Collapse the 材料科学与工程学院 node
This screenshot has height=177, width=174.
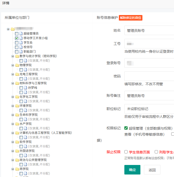(13, 83)
